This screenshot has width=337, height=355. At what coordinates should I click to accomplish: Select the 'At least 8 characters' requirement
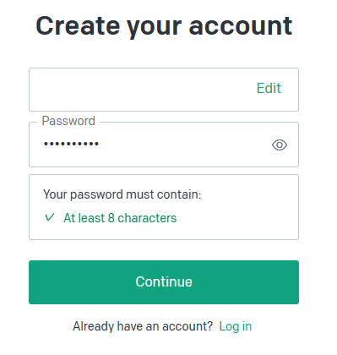(x=120, y=218)
